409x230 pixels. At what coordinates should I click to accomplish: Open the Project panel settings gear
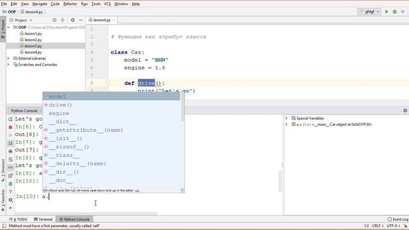point(73,20)
